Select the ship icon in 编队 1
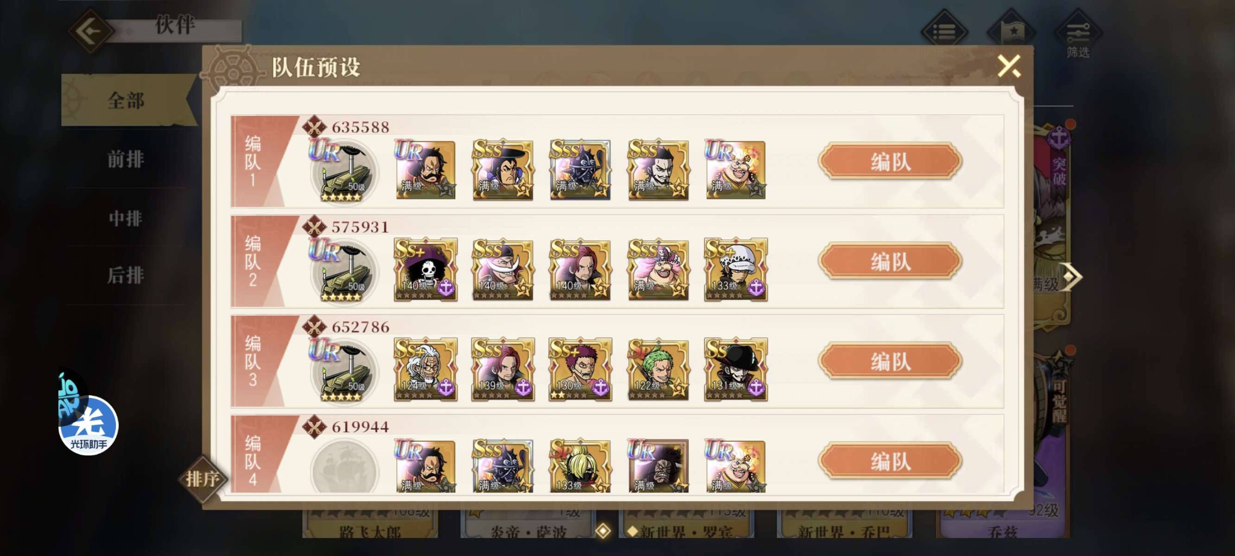 tap(343, 171)
